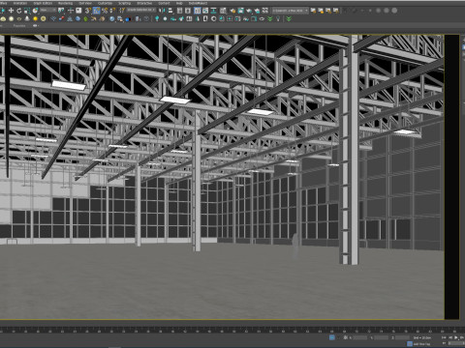This screenshot has height=348, width=465.
Task: Click Add Time Tag
Action: click(421, 344)
